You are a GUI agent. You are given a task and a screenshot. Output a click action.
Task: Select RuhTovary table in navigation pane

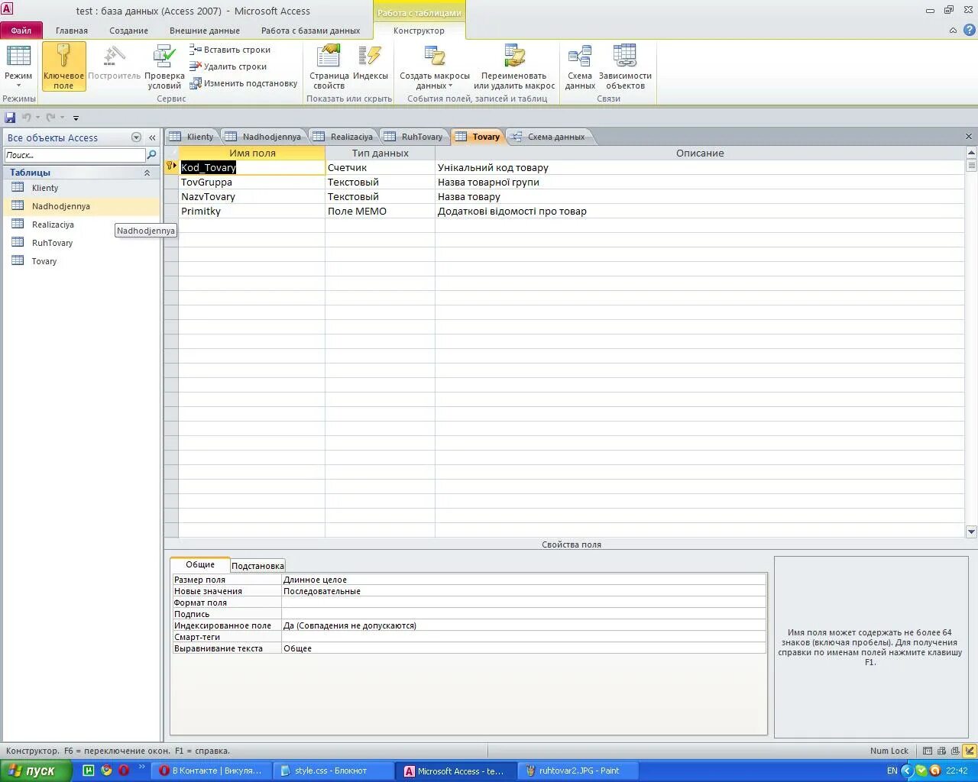pyautogui.click(x=82, y=243)
